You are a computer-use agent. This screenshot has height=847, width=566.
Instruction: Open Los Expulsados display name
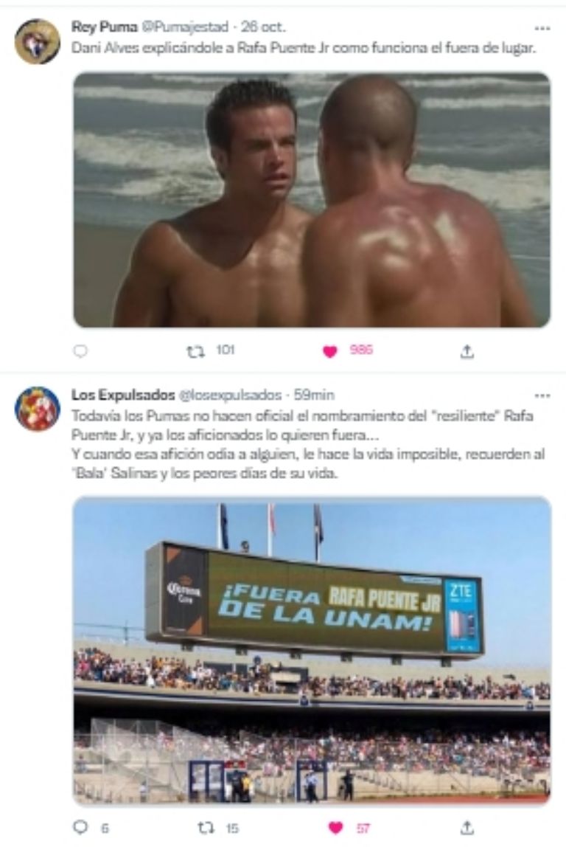123,395
